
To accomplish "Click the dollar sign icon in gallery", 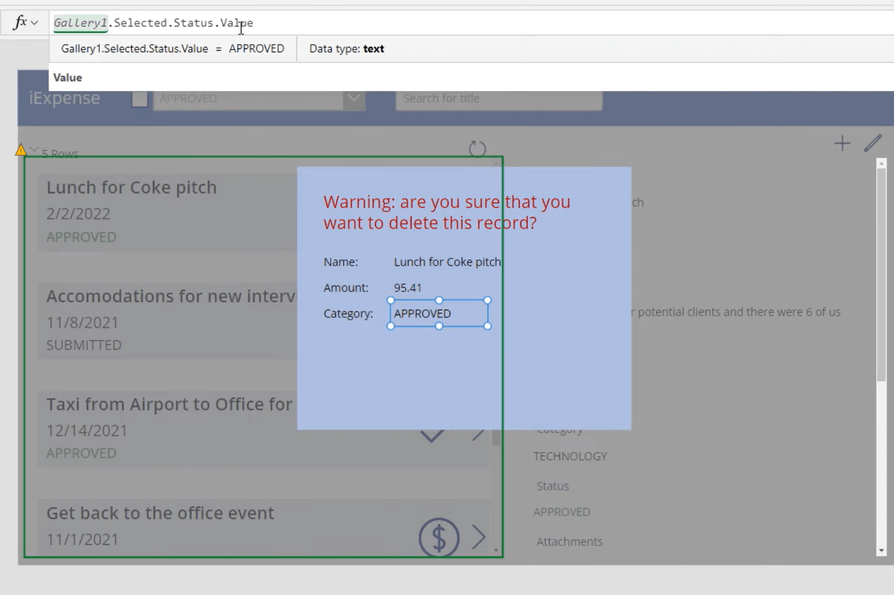I will pyautogui.click(x=439, y=538).
